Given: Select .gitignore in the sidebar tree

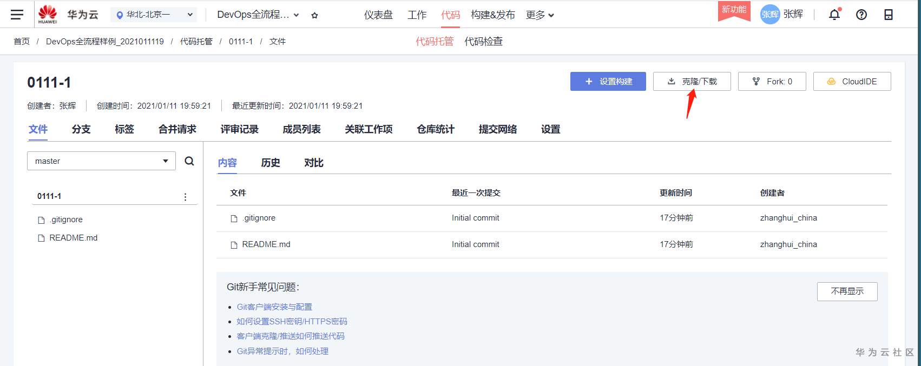Looking at the screenshot, I should point(66,219).
